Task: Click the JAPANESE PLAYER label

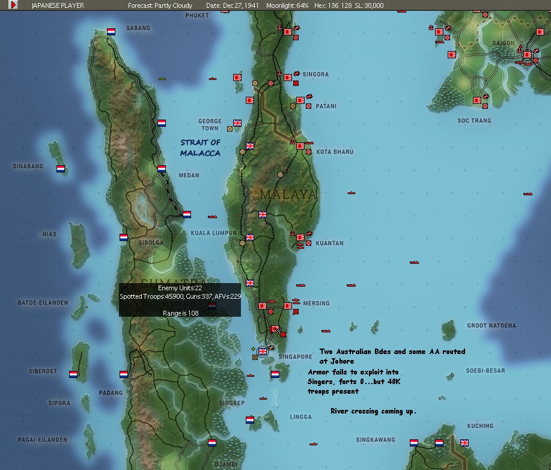Action: [58, 5]
